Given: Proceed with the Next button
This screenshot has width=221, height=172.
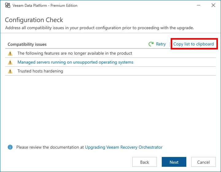Looking at the screenshot, I should 174,162.
